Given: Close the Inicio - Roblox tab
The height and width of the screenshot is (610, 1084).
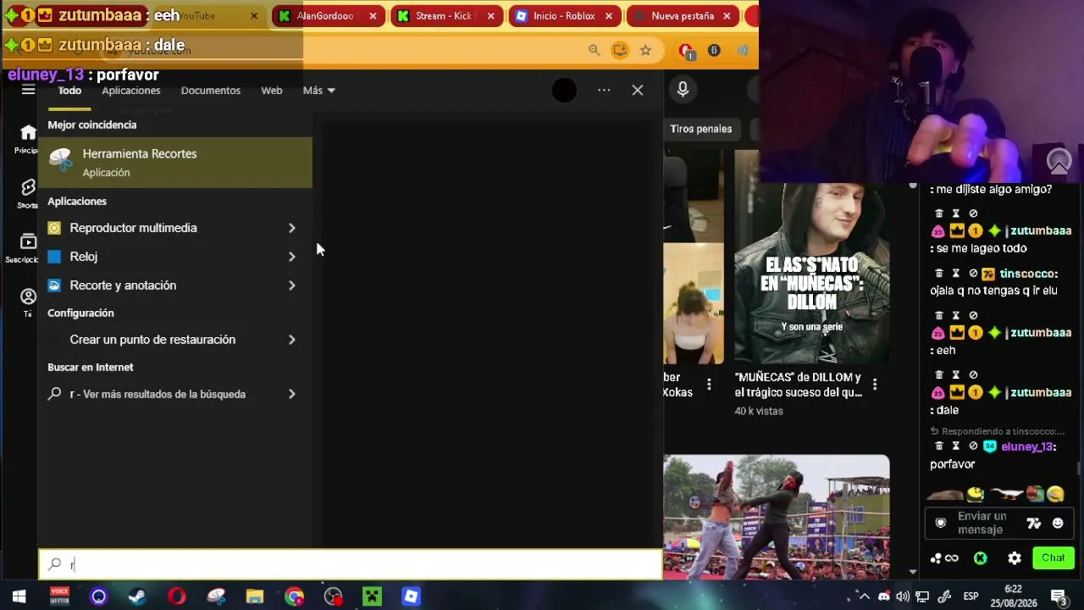Looking at the screenshot, I should click(609, 16).
